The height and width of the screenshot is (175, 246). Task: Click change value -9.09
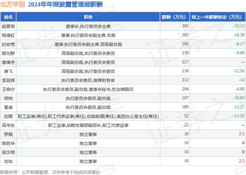tap(240, 53)
